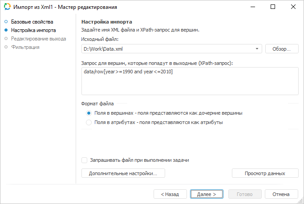
Task: Select the Настройка импорта wizard step
Action: [33, 30]
